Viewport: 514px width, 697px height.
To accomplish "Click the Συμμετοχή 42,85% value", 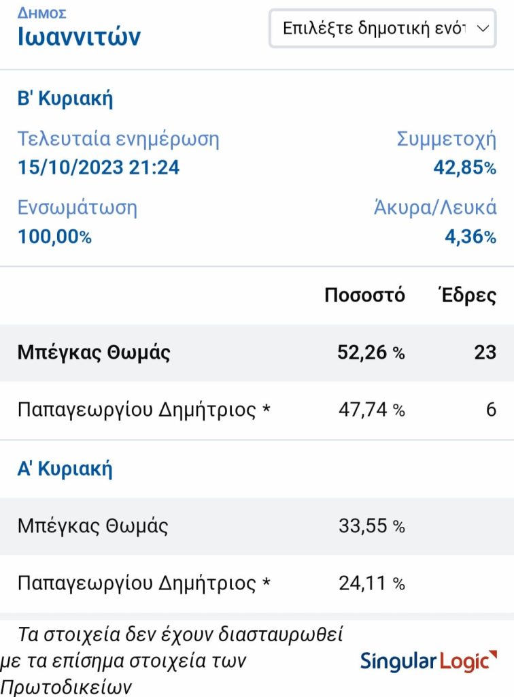I will pyautogui.click(x=465, y=167).
